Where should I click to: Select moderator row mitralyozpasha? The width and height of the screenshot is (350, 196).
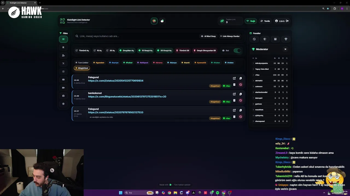(x=270, y=63)
